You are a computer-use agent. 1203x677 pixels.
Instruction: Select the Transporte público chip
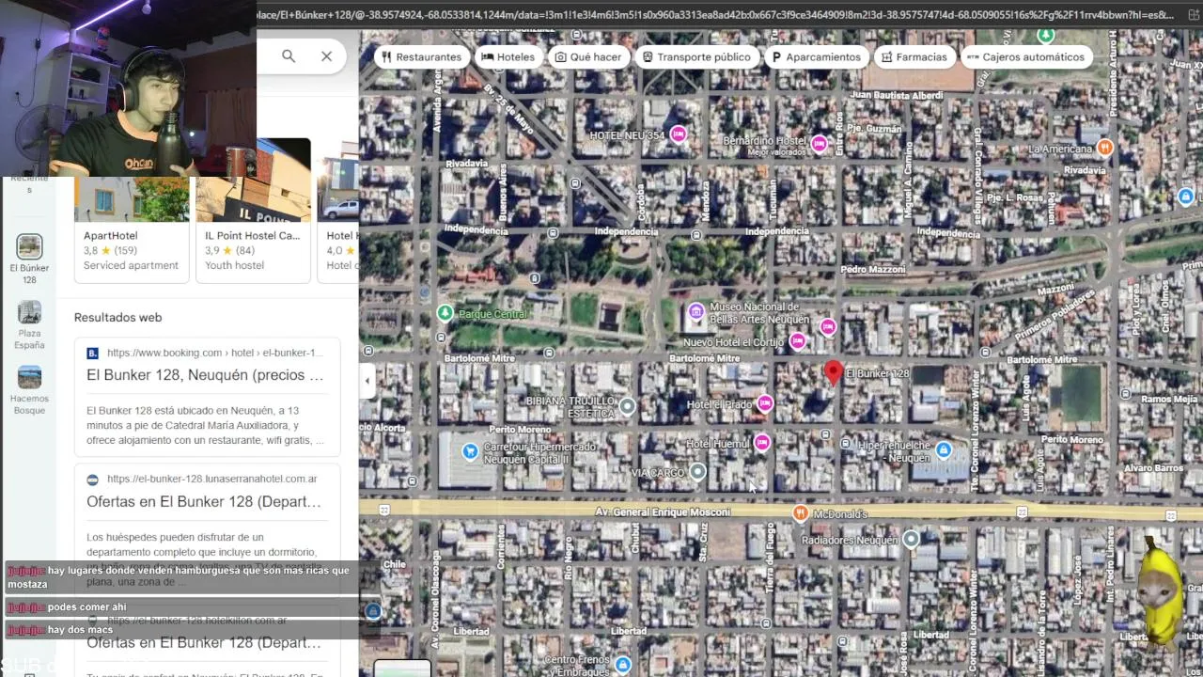coord(696,57)
